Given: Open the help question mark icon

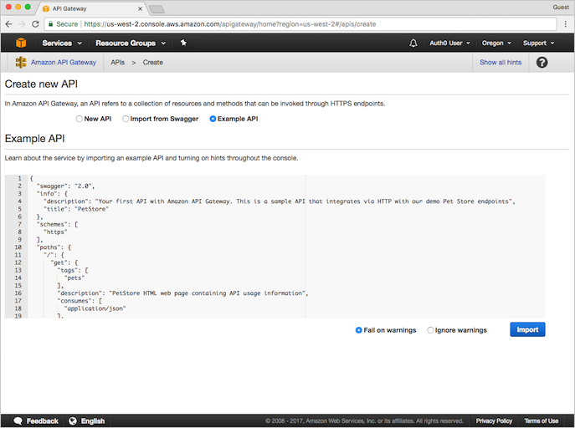Looking at the screenshot, I should point(542,62).
